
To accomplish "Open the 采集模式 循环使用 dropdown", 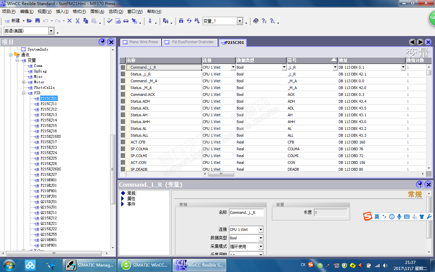I will tap(261, 247).
